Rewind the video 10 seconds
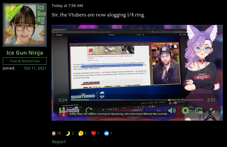This screenshot has width=227, height=147. 75,111
